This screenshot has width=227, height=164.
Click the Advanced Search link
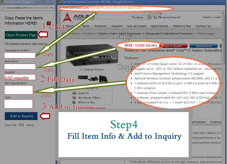coord(169,17)
